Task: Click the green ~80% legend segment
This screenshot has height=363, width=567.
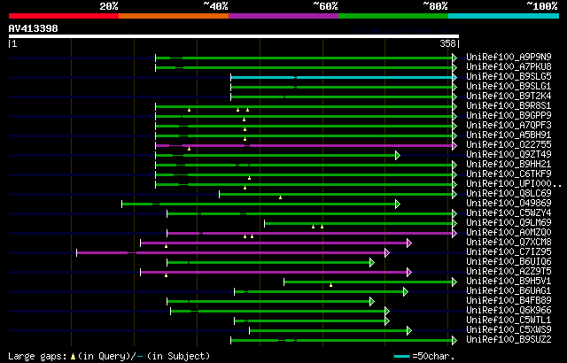Action: [x=393, y=16]
